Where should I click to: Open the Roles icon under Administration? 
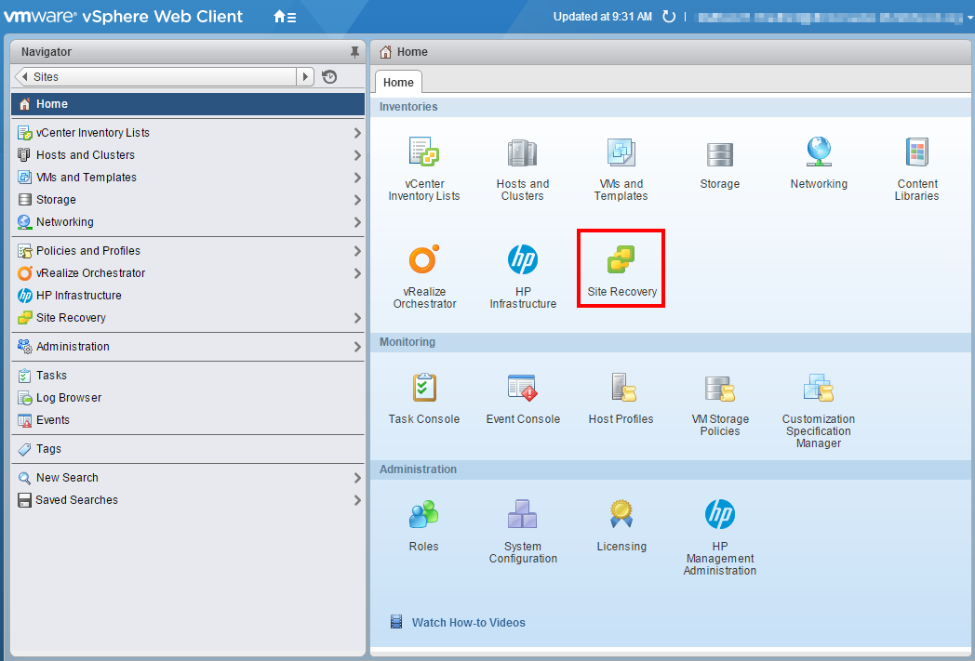pyautogui.click(x=424, y=514)
